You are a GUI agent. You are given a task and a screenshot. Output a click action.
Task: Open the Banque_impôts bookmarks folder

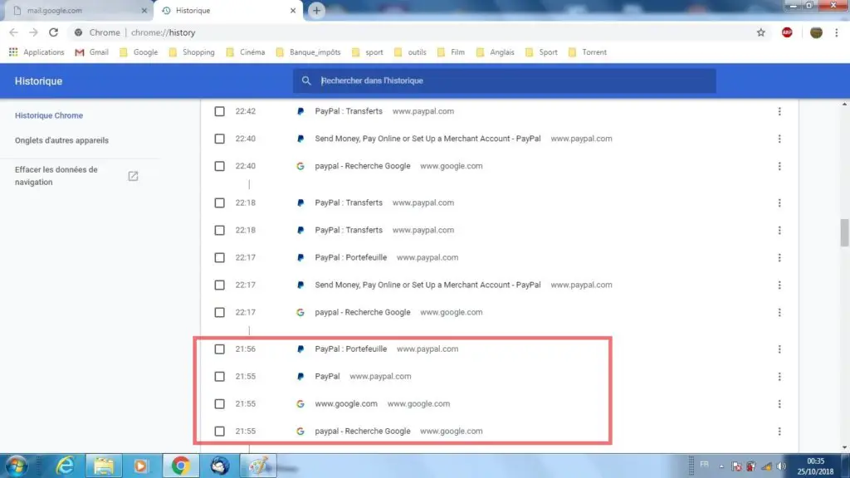[309, 52]
